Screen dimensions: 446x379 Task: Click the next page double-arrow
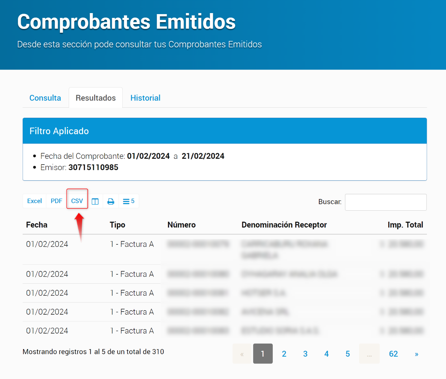(x=416, y=354)
